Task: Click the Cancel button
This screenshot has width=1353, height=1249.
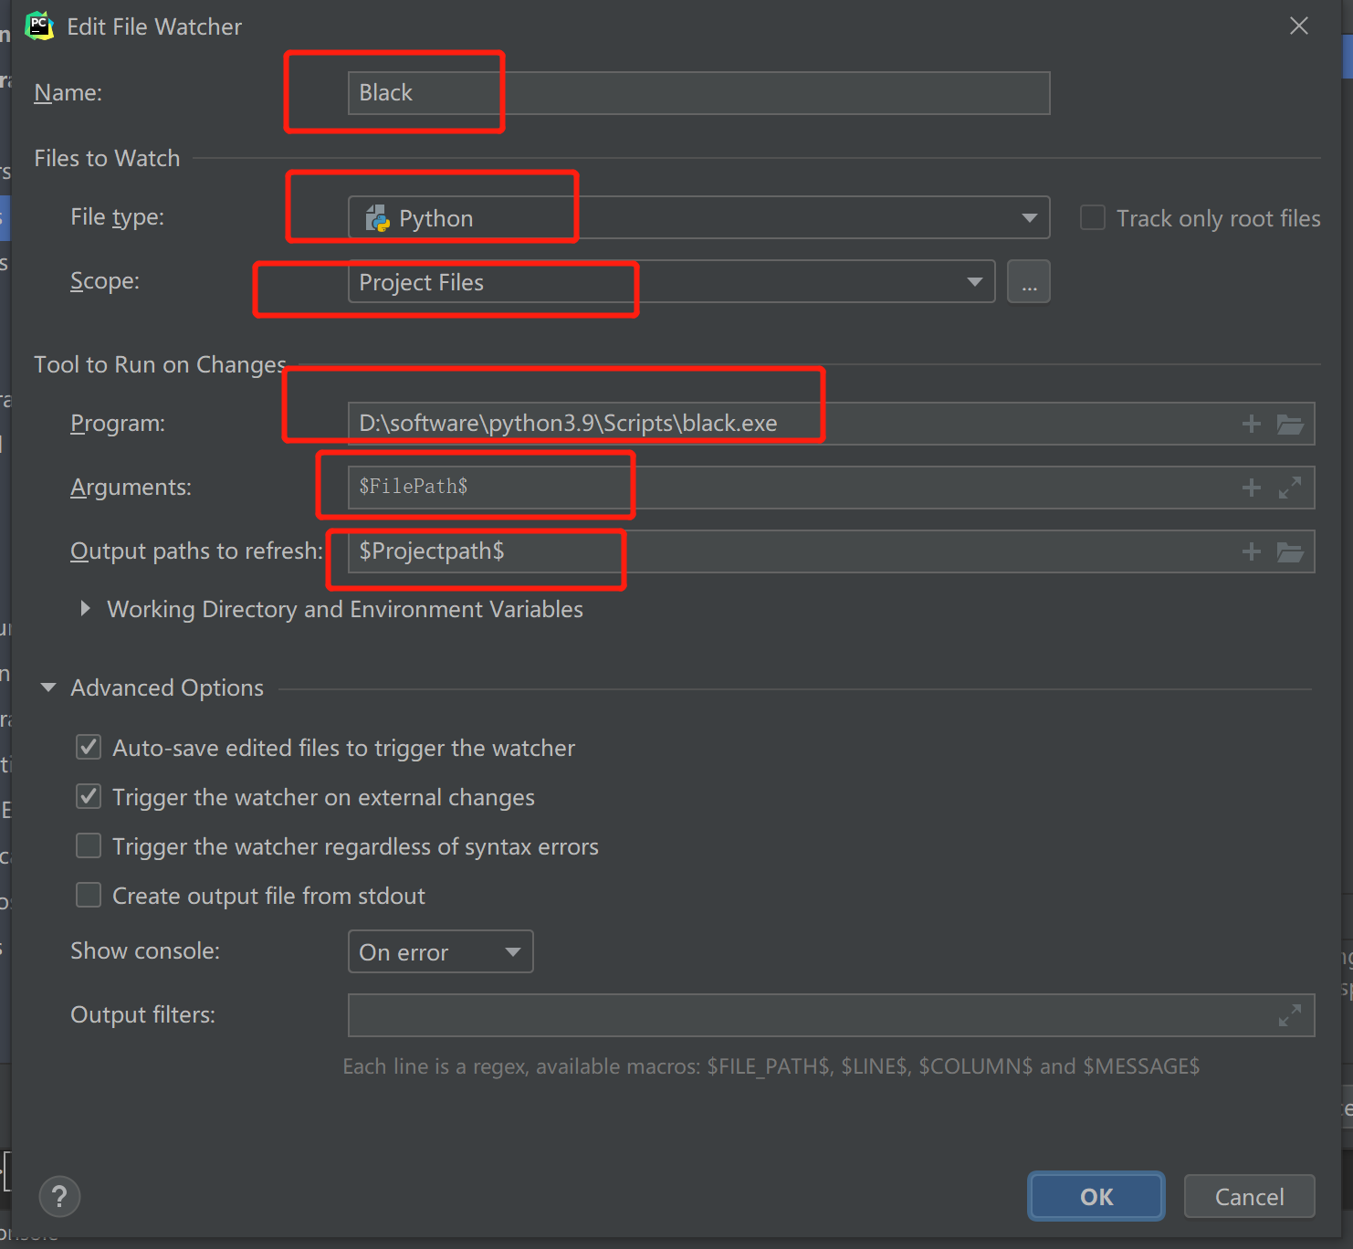Action: pos(1249,1197)
